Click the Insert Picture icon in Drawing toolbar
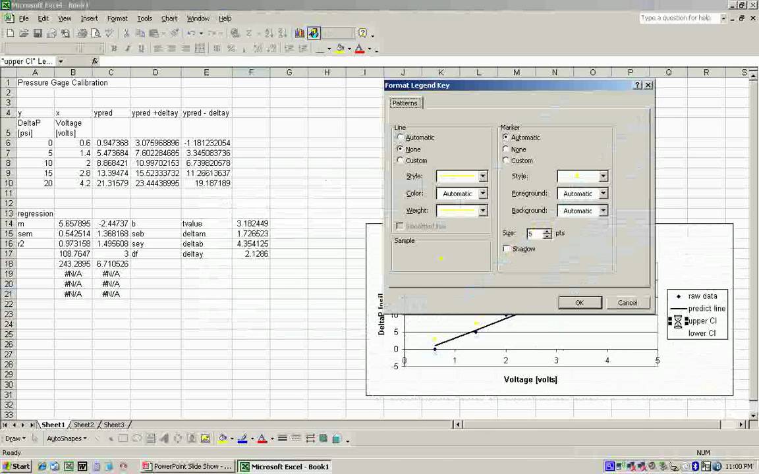Viewport: 759px width, 474px height. click(206, 438)
